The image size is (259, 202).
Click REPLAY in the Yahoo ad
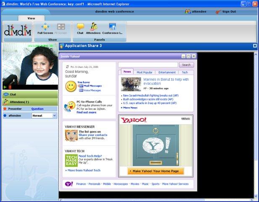pyautogui.click(x=186, y=119)
